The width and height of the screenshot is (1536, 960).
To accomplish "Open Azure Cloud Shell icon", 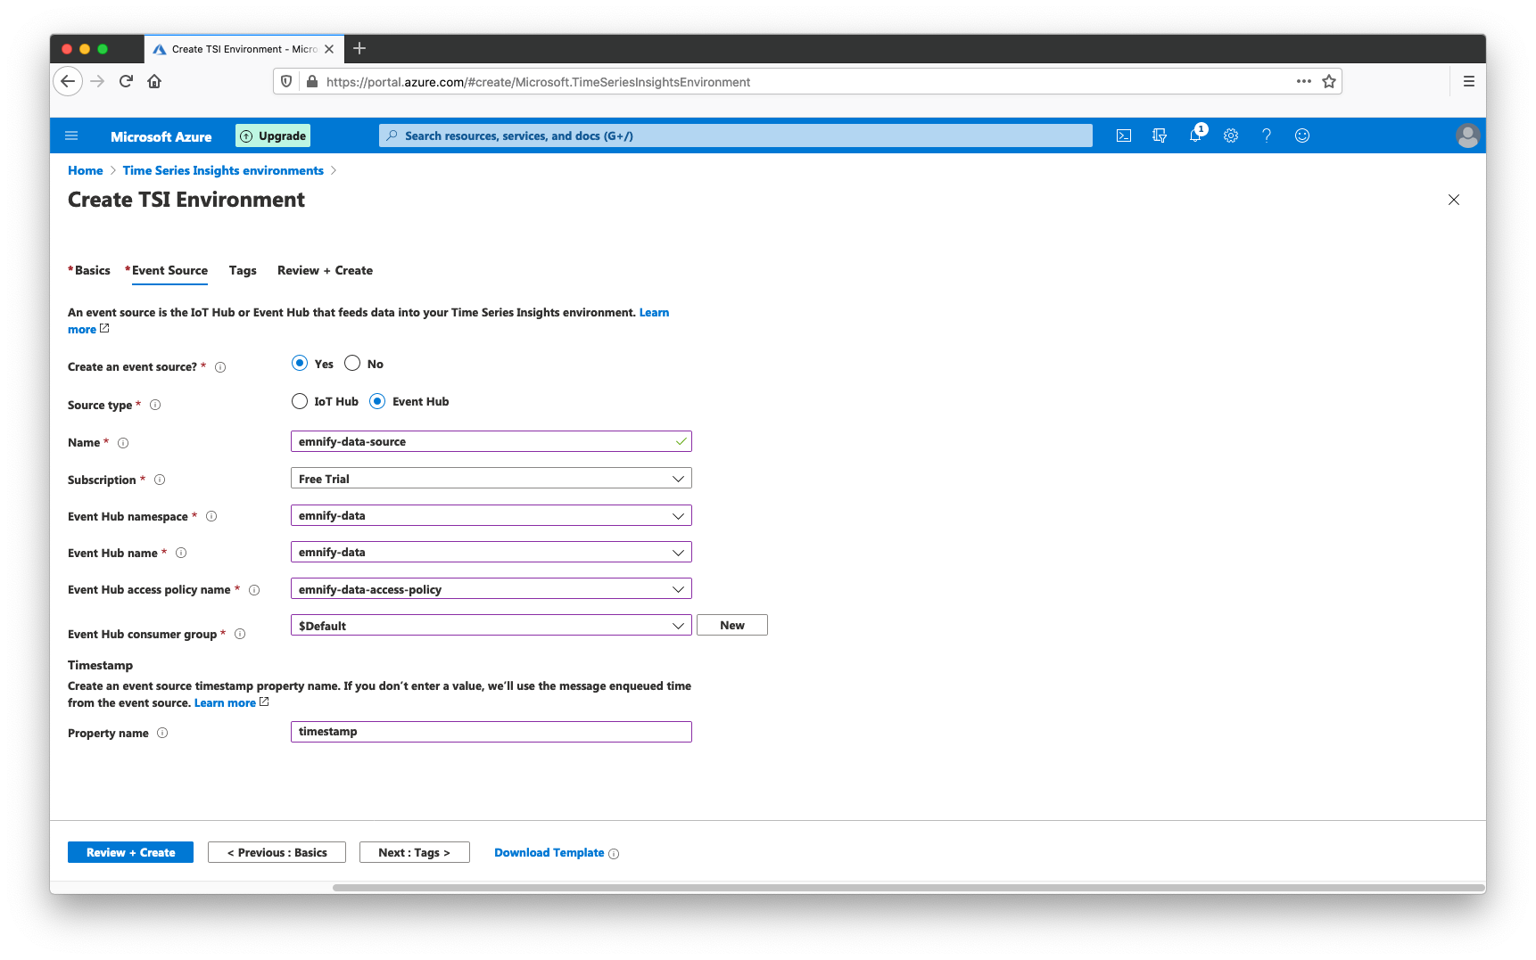I will (x=1124, y=135).
